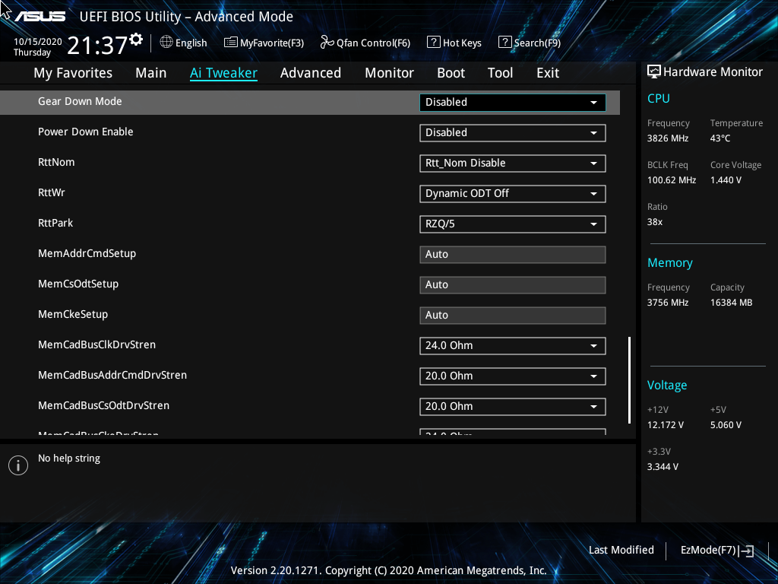Select the MemCadBusCsOdtDrvStren label
The image size is (778, 584).
(103, 405)
